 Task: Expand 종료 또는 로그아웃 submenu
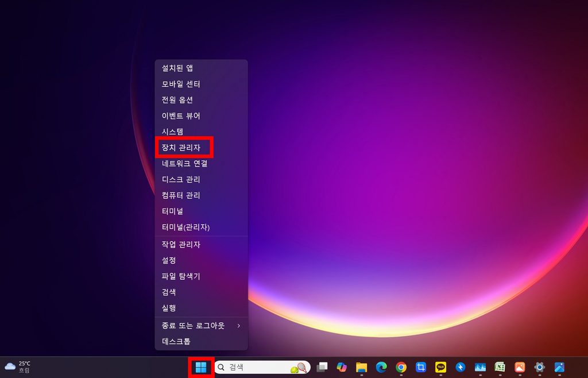click(202, 326)
